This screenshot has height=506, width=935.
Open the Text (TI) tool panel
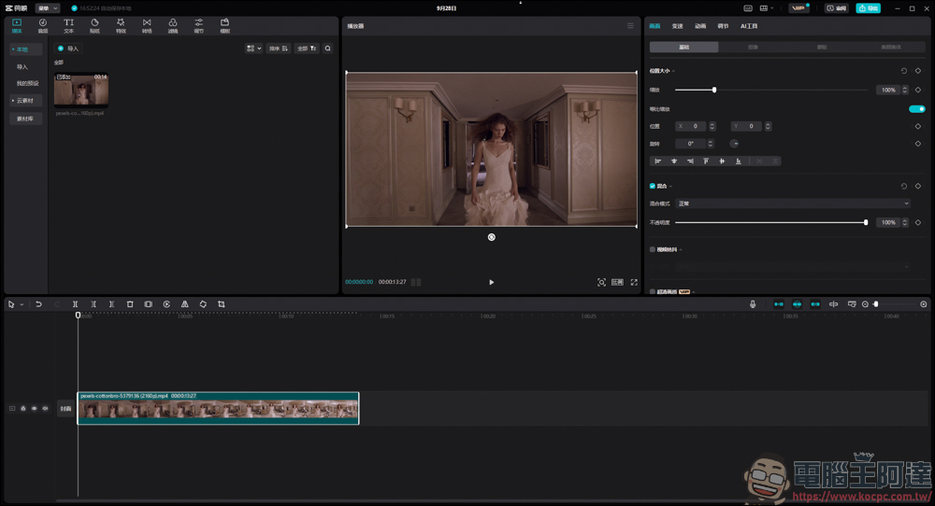(x=68, y=25)
